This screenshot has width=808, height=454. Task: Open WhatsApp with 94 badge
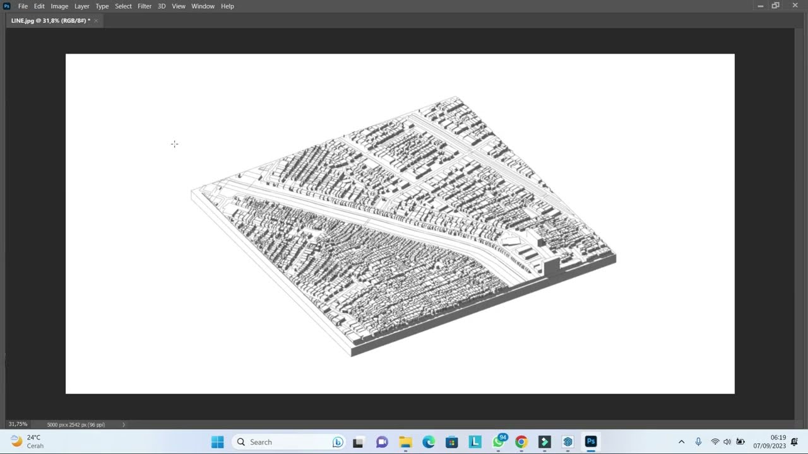499,442
